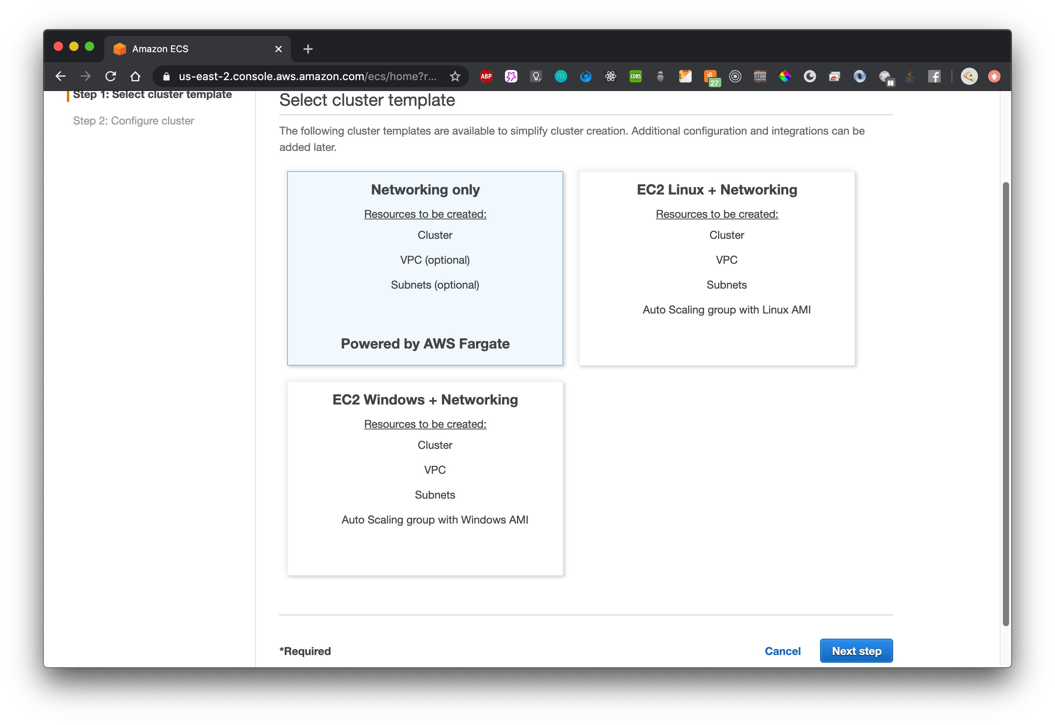Open the pizza profile avatar menu
The image size is (1055, 725).
tap(969, 76)
